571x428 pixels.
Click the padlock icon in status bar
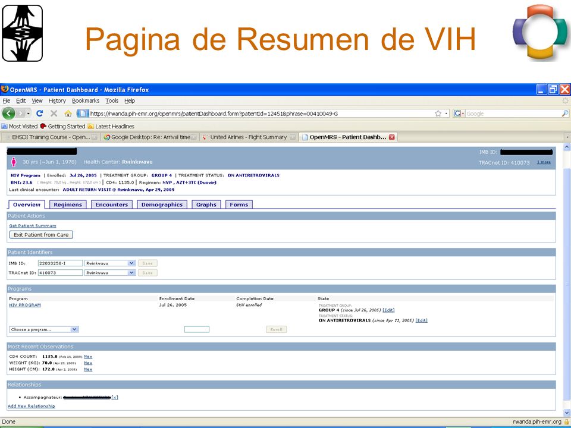click(x=566, y=422)
